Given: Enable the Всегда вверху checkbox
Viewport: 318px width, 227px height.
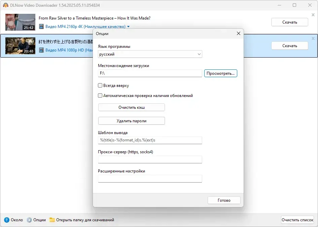Looking at the screenshot, I should (100, 86).
